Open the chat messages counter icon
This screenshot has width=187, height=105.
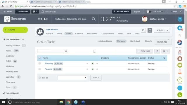coord(40,19)
